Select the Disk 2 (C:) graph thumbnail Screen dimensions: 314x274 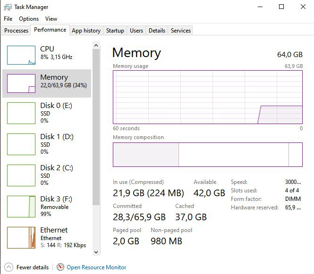pyautogui.click(x=21, y=175)
